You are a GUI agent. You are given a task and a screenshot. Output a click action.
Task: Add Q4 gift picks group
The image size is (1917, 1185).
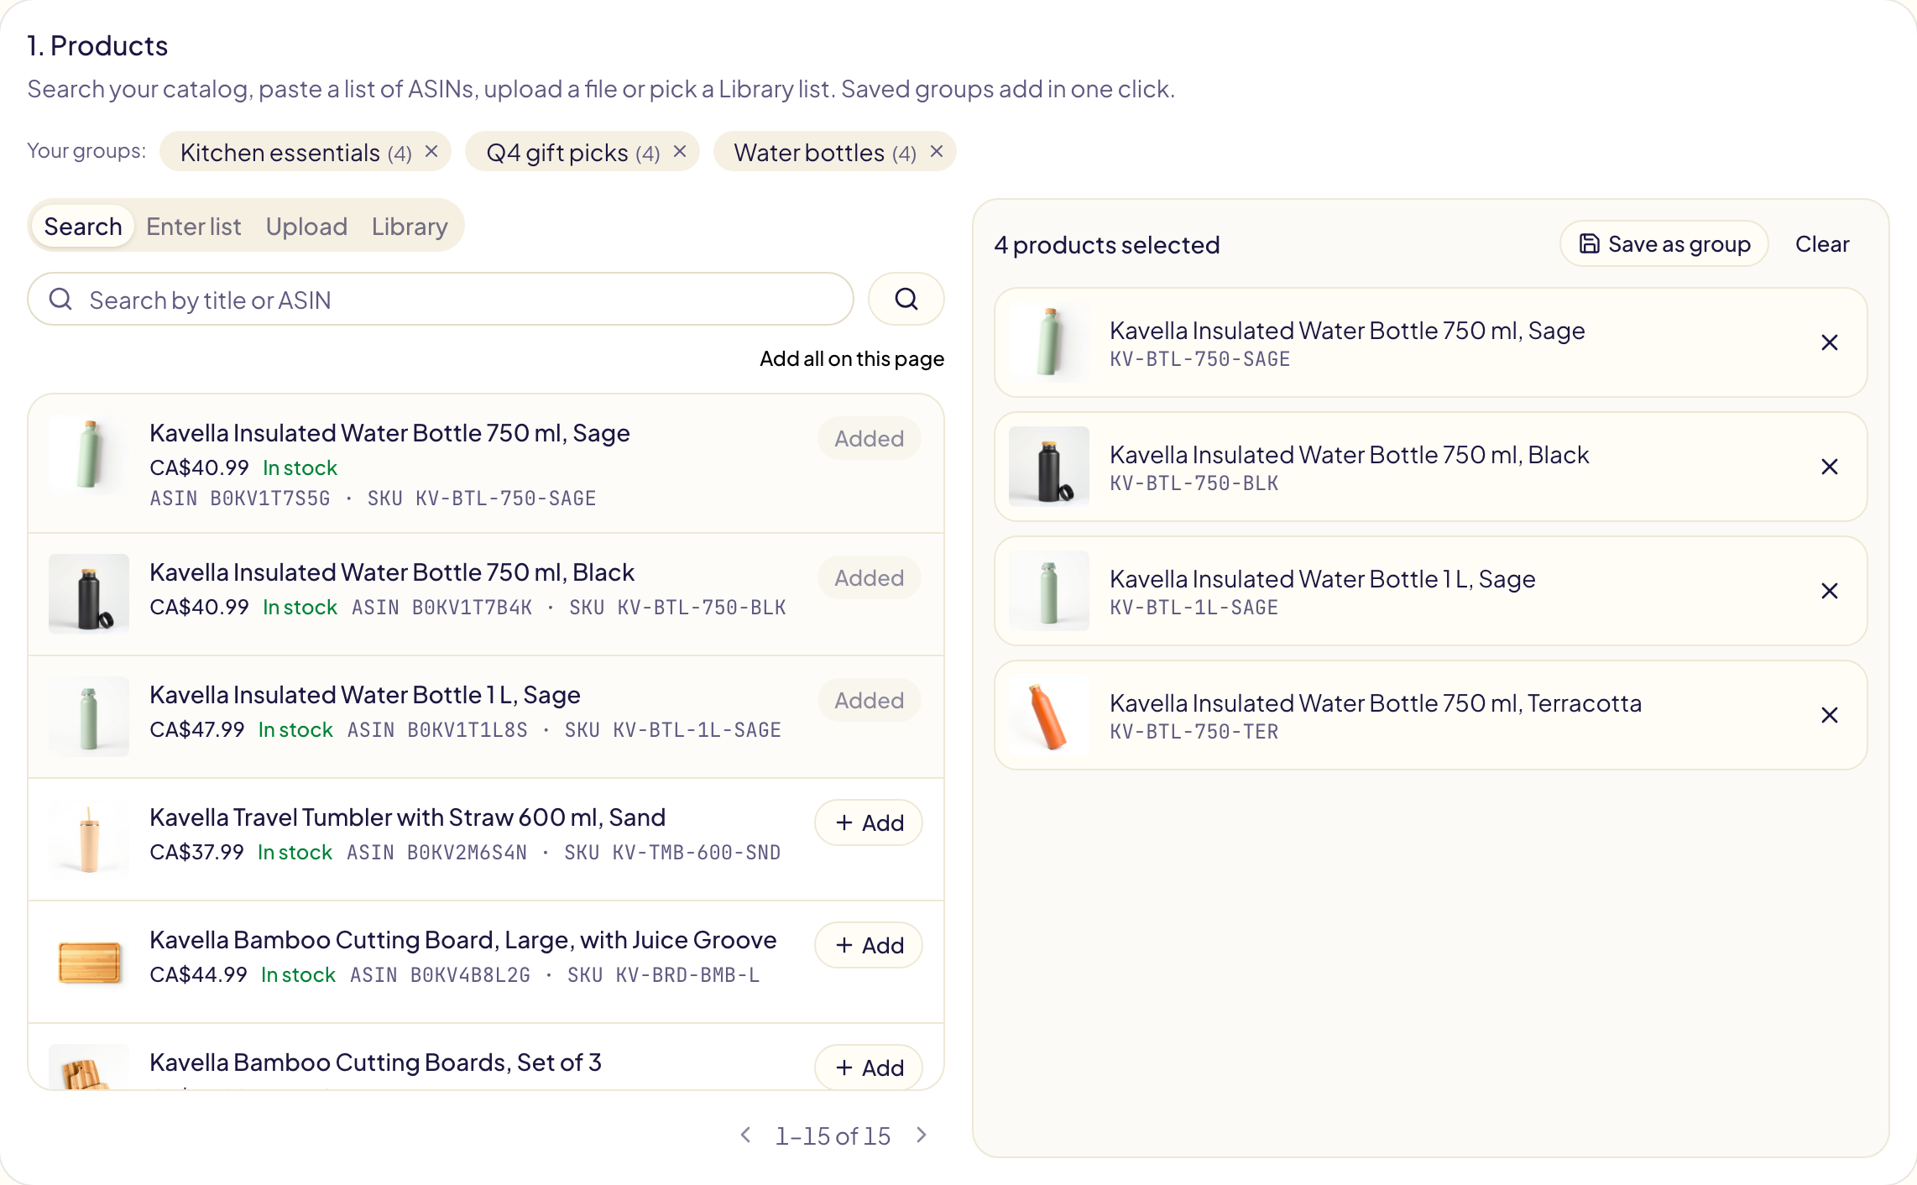(x=572, y=152)
